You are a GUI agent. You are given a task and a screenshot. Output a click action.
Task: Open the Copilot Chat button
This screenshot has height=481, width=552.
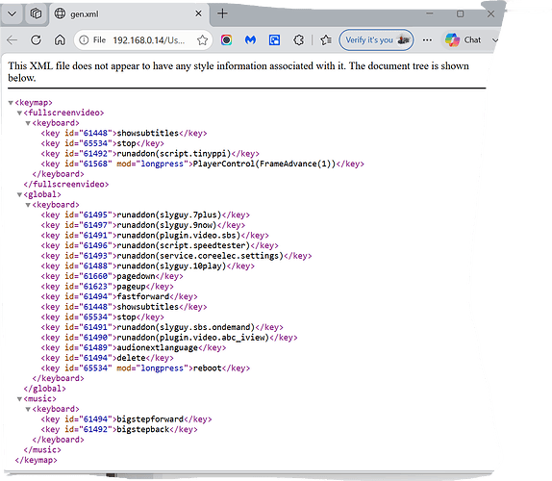click(464, 40)
